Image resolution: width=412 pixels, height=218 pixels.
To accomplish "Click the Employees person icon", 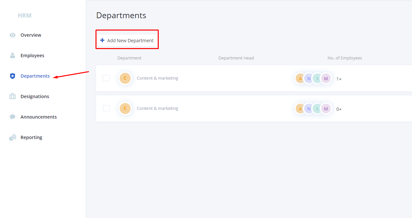I will pyautogui.click(x=12, y=55).
